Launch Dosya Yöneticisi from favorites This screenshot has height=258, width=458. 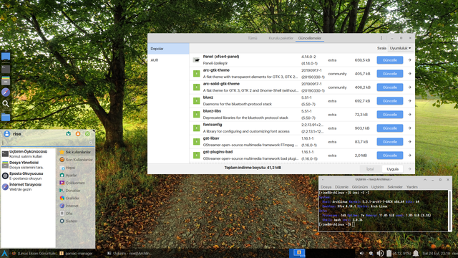29,165
